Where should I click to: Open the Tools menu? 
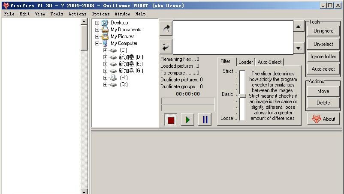click(57, 14)
